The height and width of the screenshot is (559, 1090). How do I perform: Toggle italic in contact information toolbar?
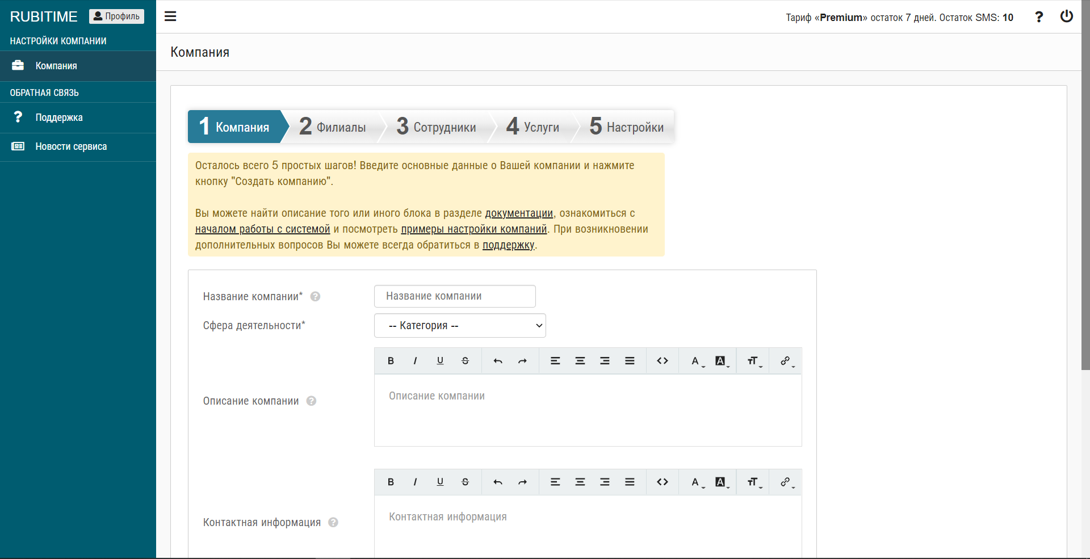point(415,482)
